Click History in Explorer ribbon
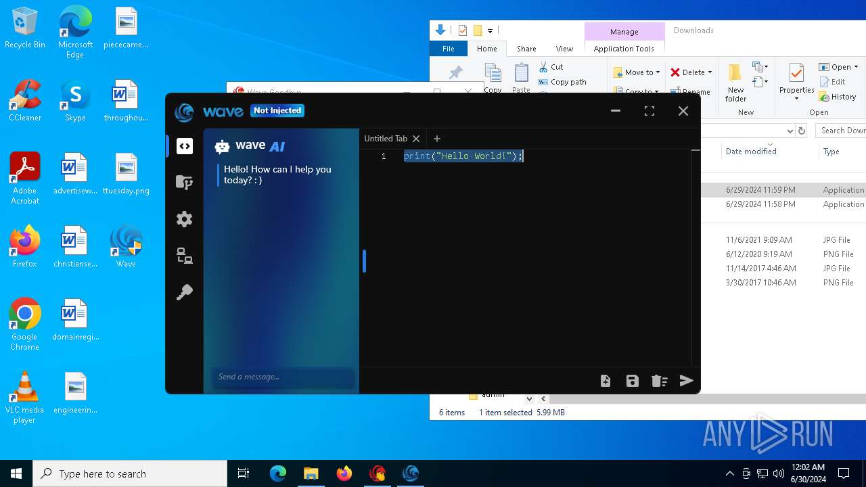This screenshot has width=866, height=487. coord(838,97)
